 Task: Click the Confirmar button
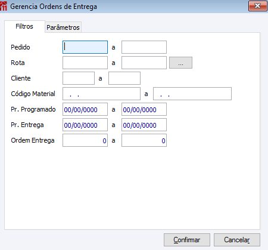tap(187, 240)
